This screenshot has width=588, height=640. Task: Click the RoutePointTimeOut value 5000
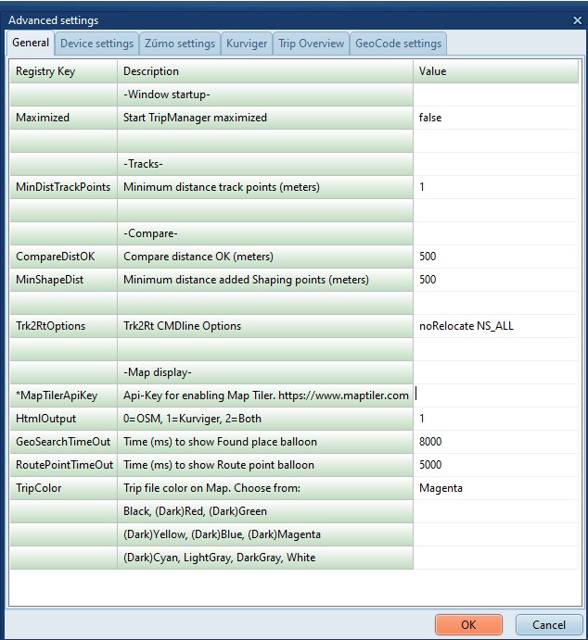[496, 465]
